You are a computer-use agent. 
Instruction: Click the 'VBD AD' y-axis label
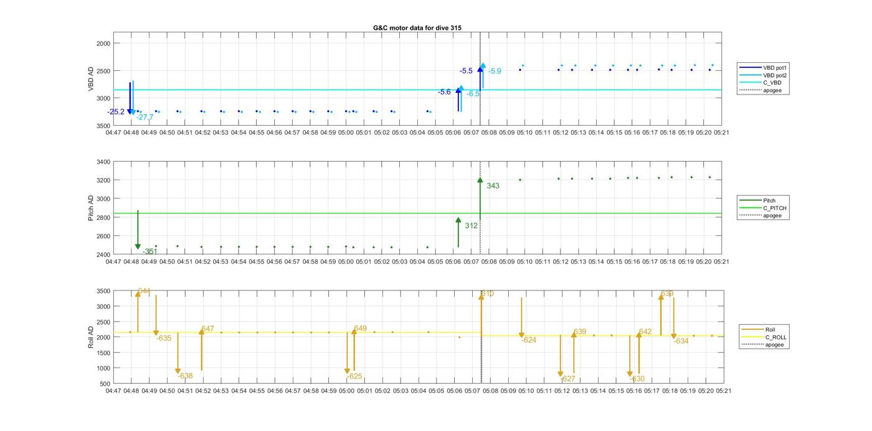click(x=91, y=79)
